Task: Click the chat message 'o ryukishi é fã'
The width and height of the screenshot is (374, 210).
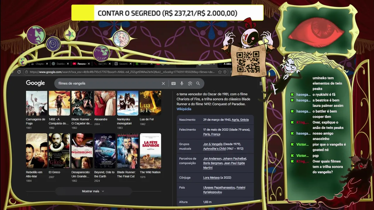Action: pos(324,94)
